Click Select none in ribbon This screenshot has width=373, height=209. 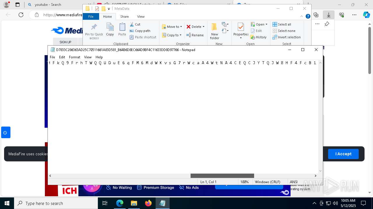(284, 31)
